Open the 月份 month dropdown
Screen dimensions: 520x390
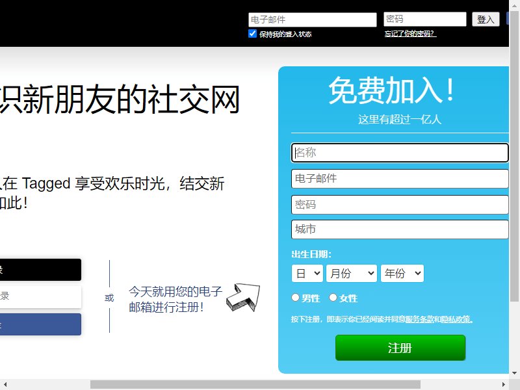point(352,273)
